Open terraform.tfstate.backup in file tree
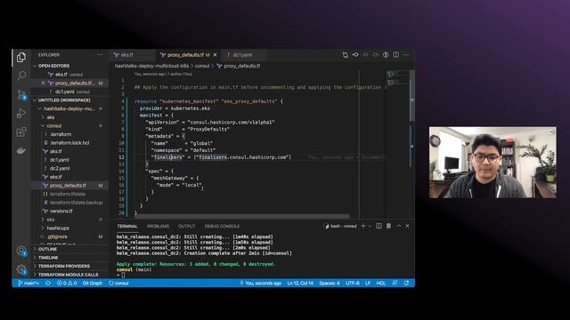The height and width of the screenshot is (320, 570). coord(76,203)
